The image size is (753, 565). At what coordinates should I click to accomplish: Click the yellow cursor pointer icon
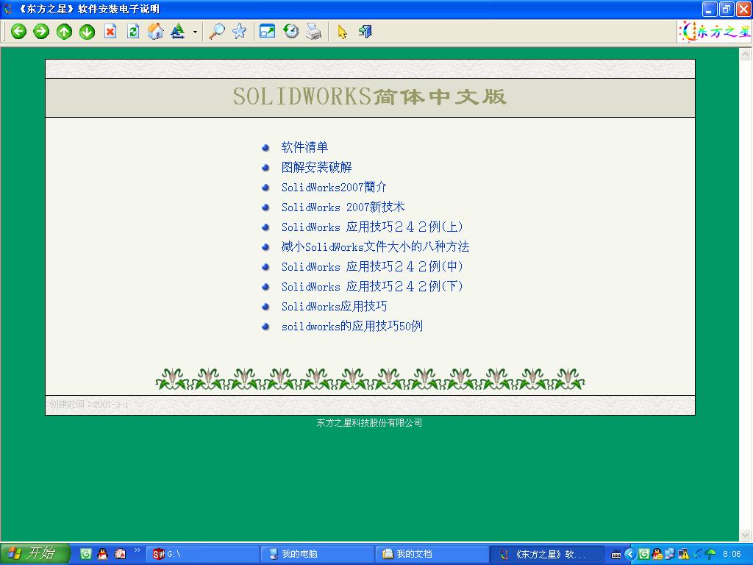pos(342,32)
